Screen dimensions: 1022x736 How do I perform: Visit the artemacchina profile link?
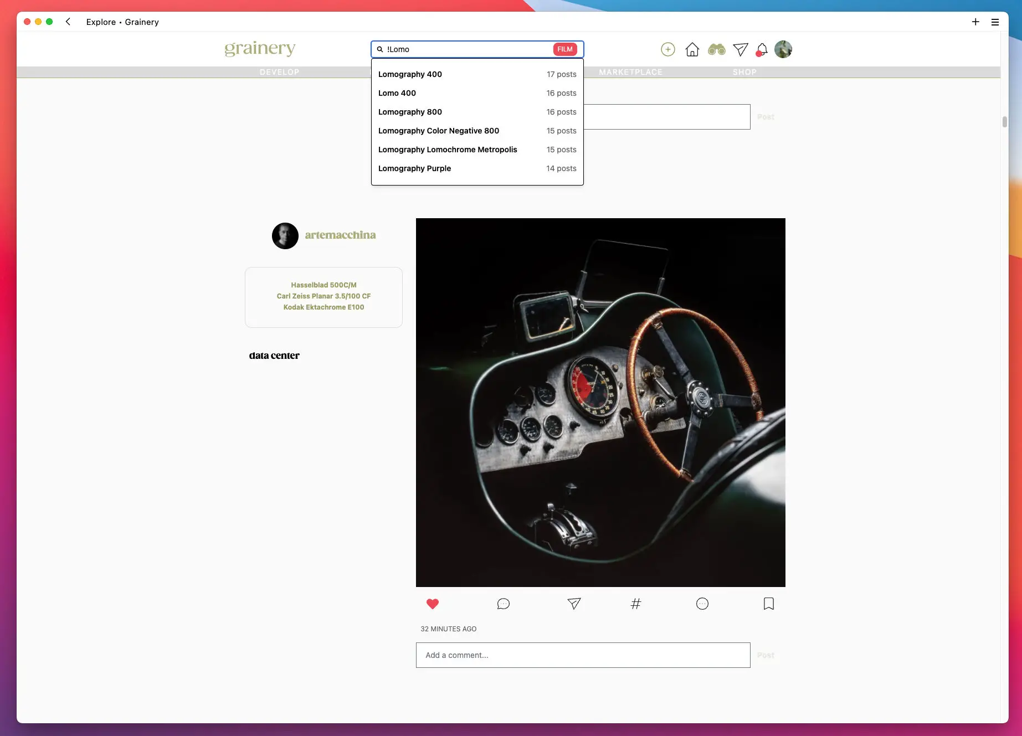[340, 235]
